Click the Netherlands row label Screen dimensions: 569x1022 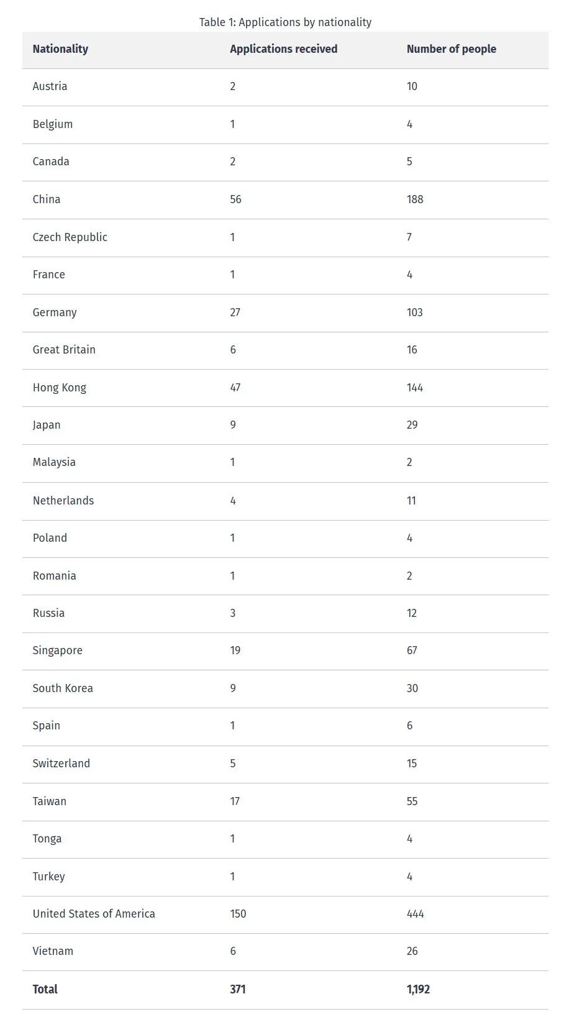pyautogui.click(x=63, y=501)
